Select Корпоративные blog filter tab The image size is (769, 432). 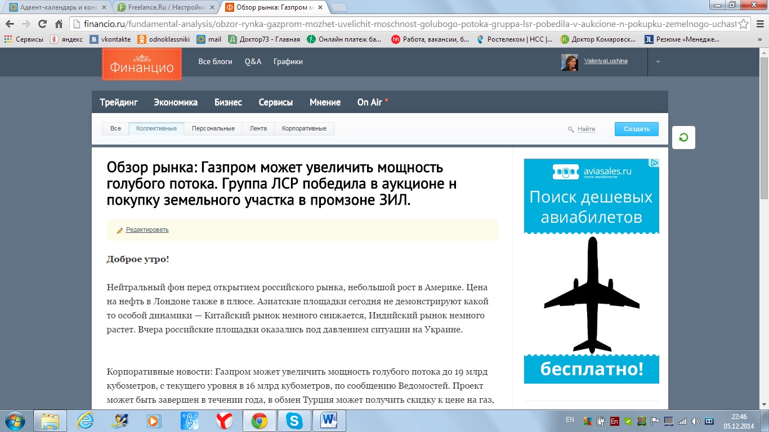[x=304, y=129]
